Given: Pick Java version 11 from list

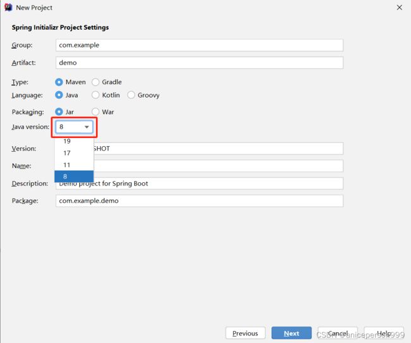Looking at the screenshot, I should click(74, 165).
